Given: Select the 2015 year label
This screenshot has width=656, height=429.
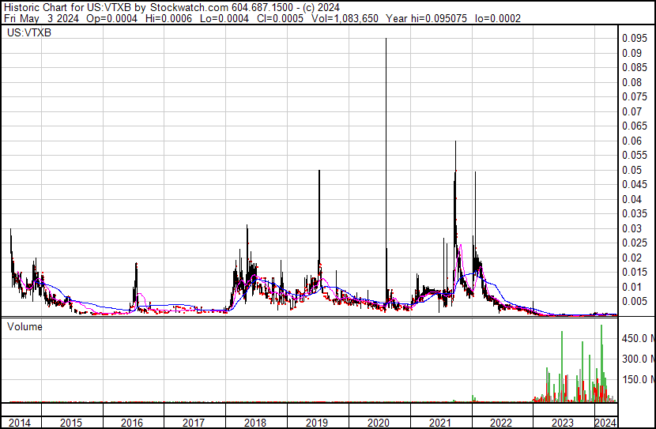Looking at the screenshot, I should tap(71, 423).
